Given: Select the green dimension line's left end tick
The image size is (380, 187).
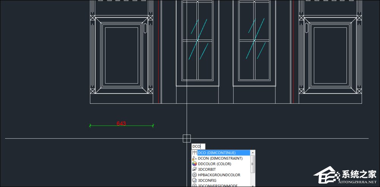Looking at the screenshot, I should pos(90,125).
